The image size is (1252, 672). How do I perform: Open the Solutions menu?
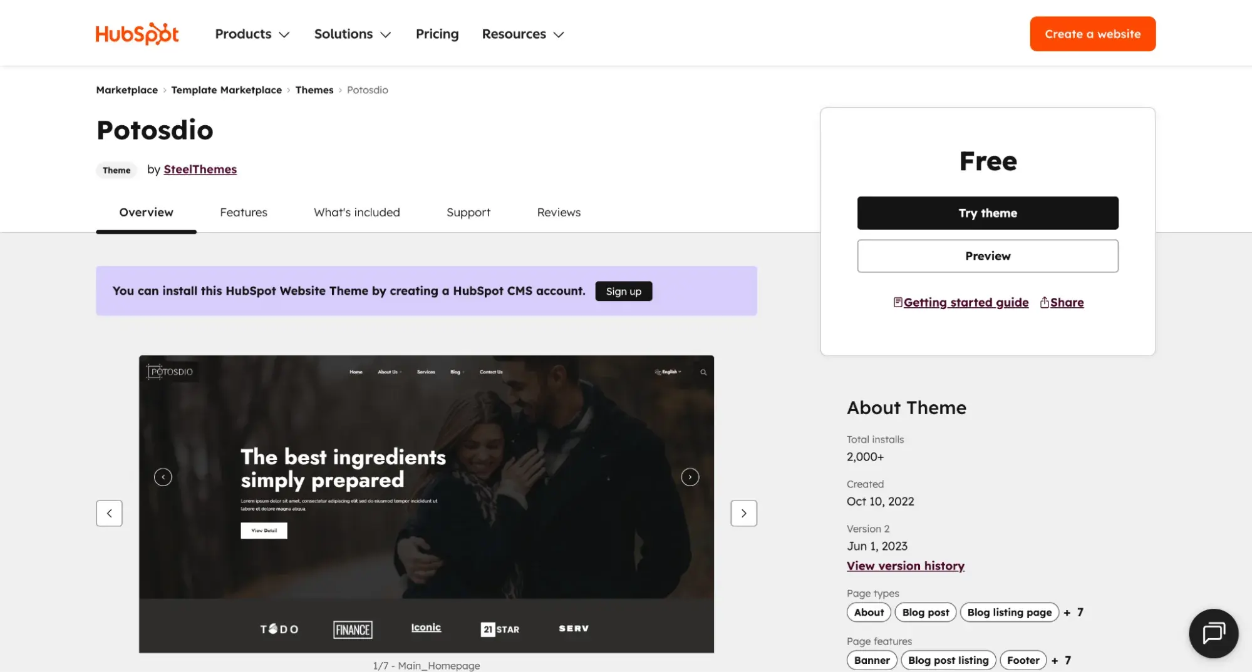tap(352, 34)
